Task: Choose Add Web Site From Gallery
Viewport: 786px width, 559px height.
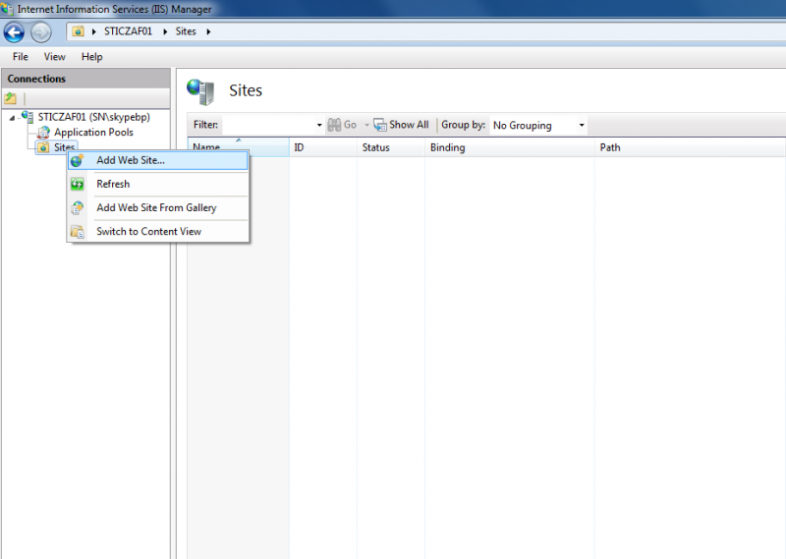Action: [158, 207]
